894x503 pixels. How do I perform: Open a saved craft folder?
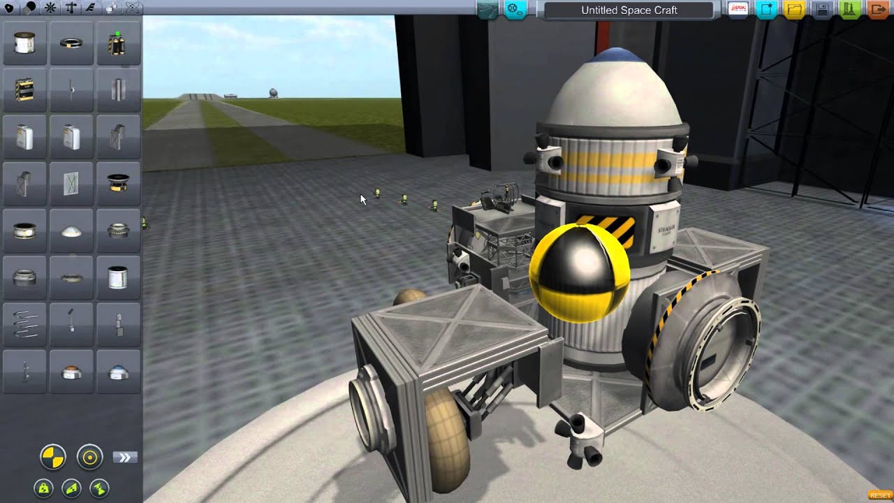tap(794, 10)
